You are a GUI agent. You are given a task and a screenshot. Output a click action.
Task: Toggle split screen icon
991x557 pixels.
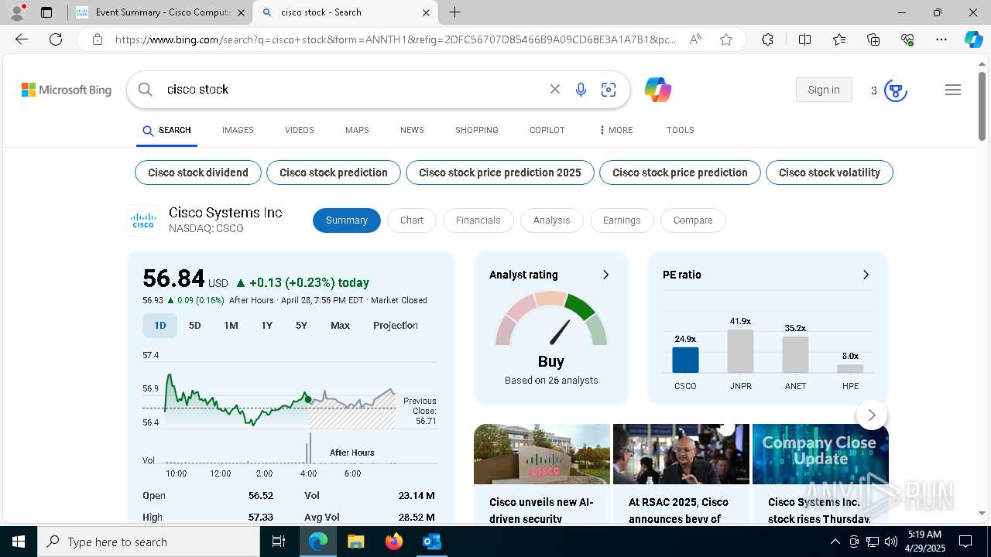coord(804,39)
